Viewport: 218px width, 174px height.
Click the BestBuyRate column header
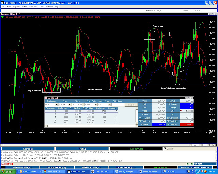pos(75,108)
